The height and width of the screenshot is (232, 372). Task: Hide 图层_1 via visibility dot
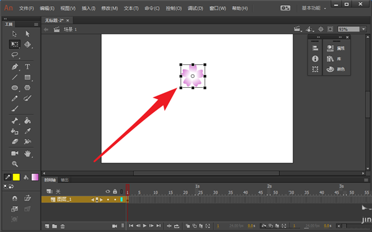tap(108, 200)
